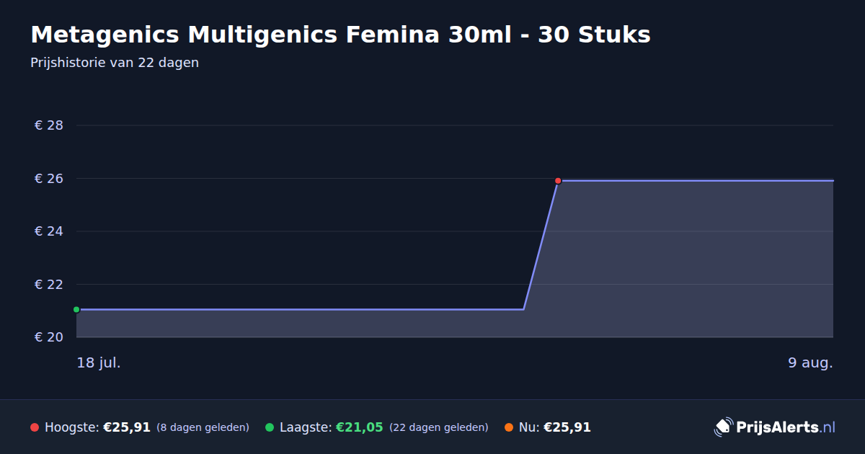This screenshot has height=454, width=865.
Task: Click the orange dot beside Nu in the legend
Action: [509, 427]
